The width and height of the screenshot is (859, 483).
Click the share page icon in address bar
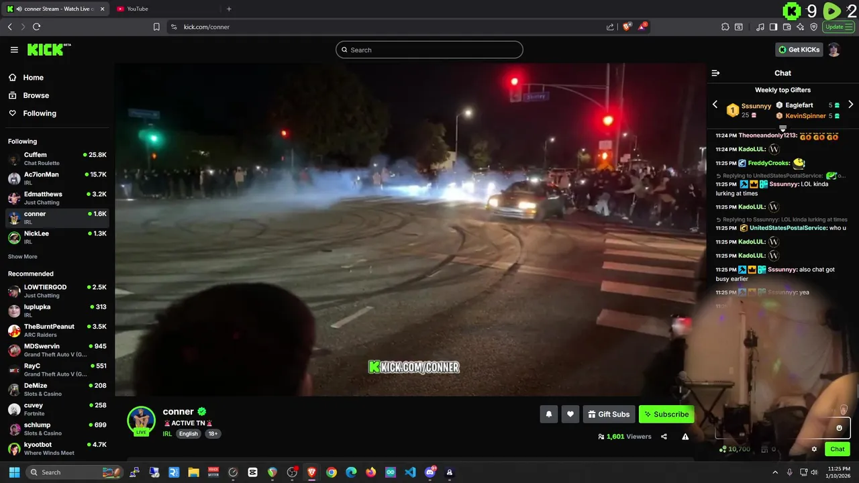click(x=610, y=27)
